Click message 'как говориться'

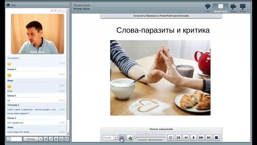(x=15, y=122)
